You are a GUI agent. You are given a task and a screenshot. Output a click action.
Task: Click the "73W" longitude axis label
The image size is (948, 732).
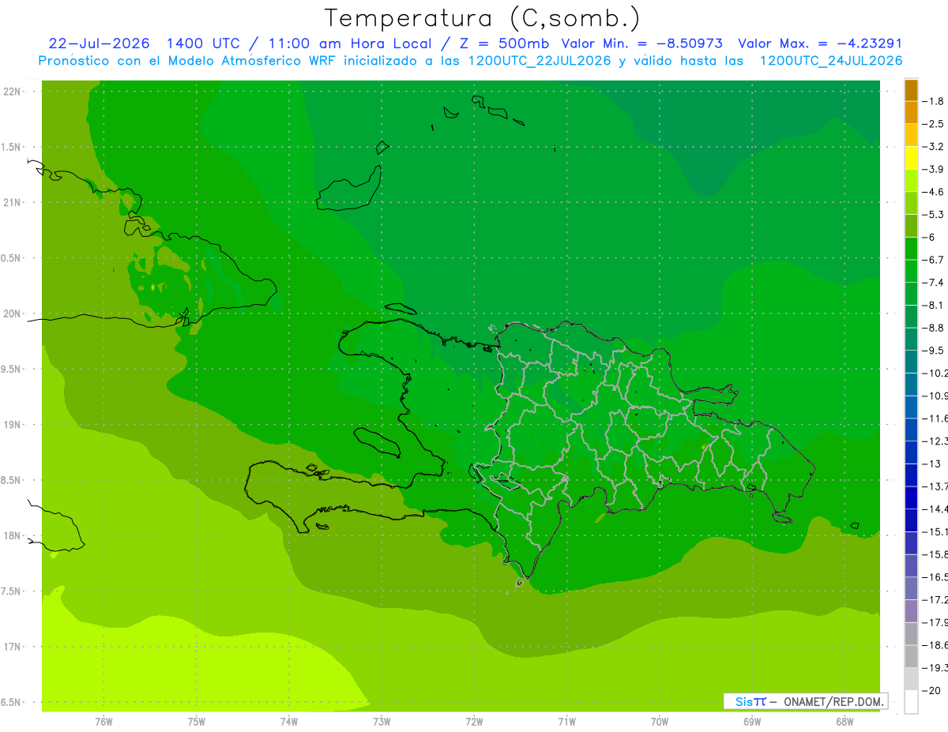[382, 722]
